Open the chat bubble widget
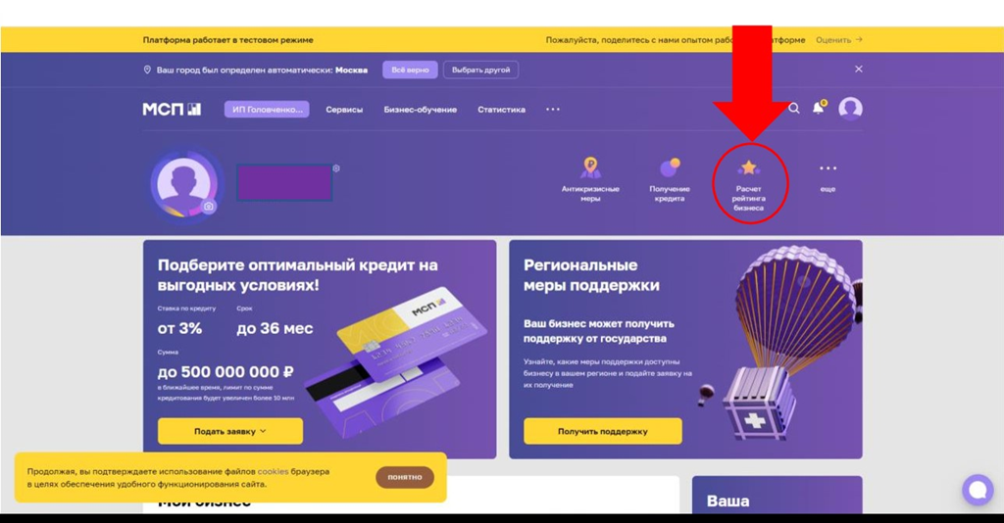Image resolution: width=1004 pixels, height=523 pixels. coord(978,490)
